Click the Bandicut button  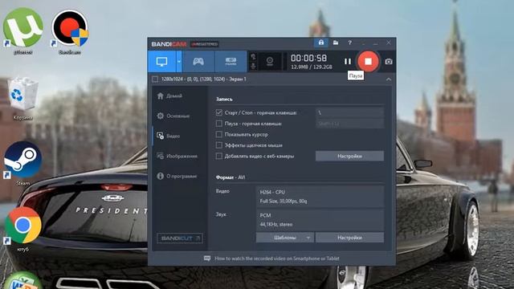(x=180, y=238)
